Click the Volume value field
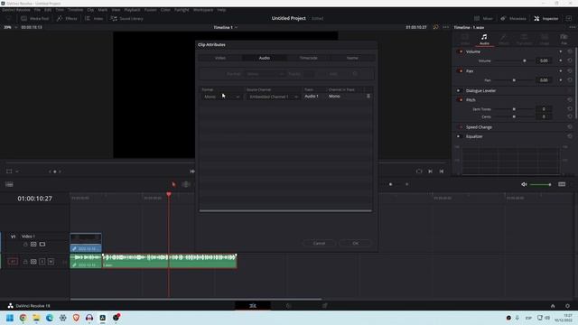Viewport: 578px width, 325px height. click(x=544, y=60)
